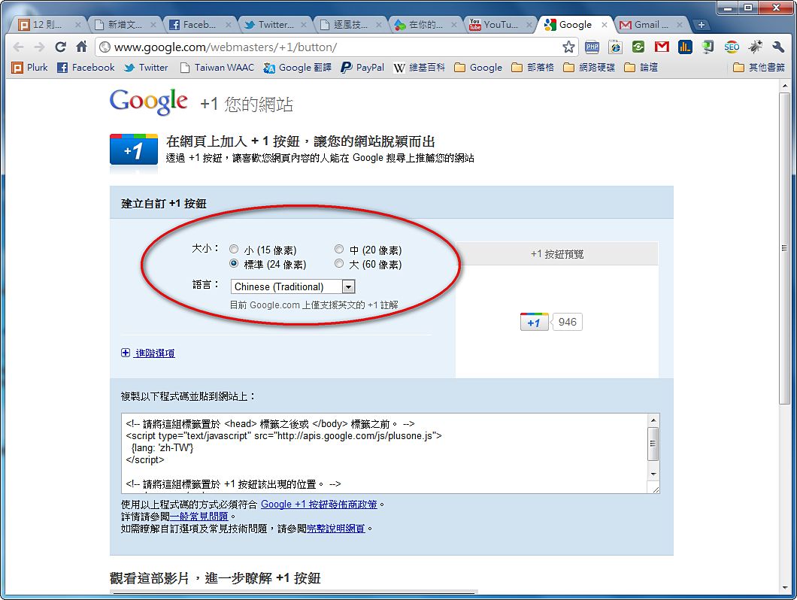Open the Taiwan WAAC bookmark
The height and width of the screenshot is (600, 797).
click(x=217, y=68)
